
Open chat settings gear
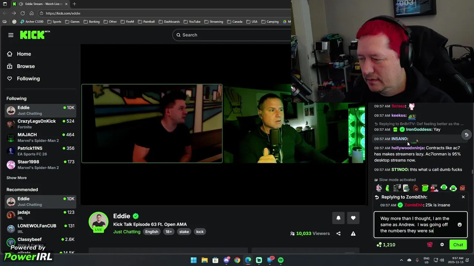[442, 245]
